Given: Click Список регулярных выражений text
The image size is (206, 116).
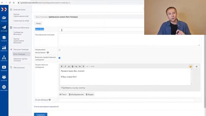Looking at the screenshot, I should [x=46, y=107].
